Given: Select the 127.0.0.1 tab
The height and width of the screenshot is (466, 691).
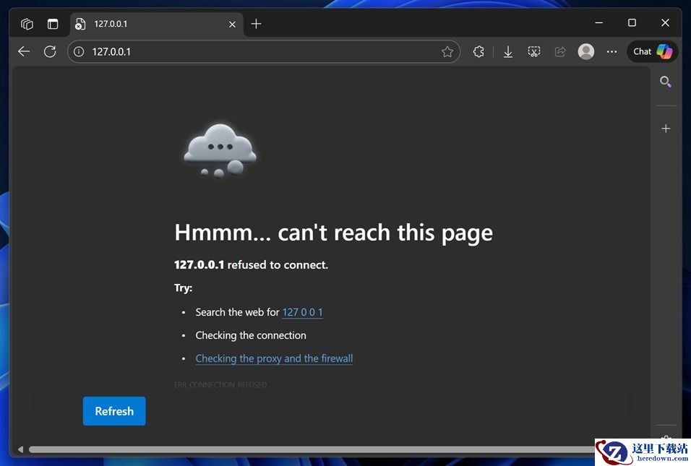Looking at the screenshot, I should pyautogui.click(x=145, y=24).
